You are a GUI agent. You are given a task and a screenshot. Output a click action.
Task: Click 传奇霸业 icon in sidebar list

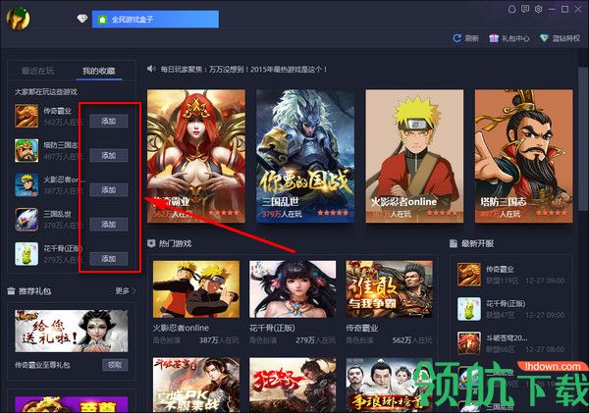pyautogui.click(x=27, y=116)
